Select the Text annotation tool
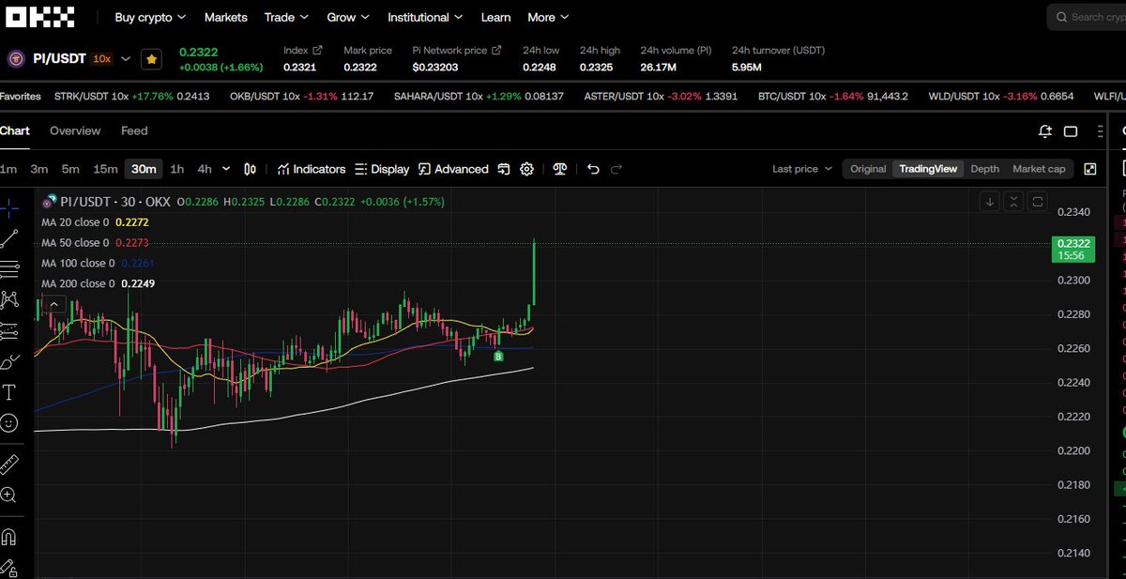 click(x=9, y=392)
